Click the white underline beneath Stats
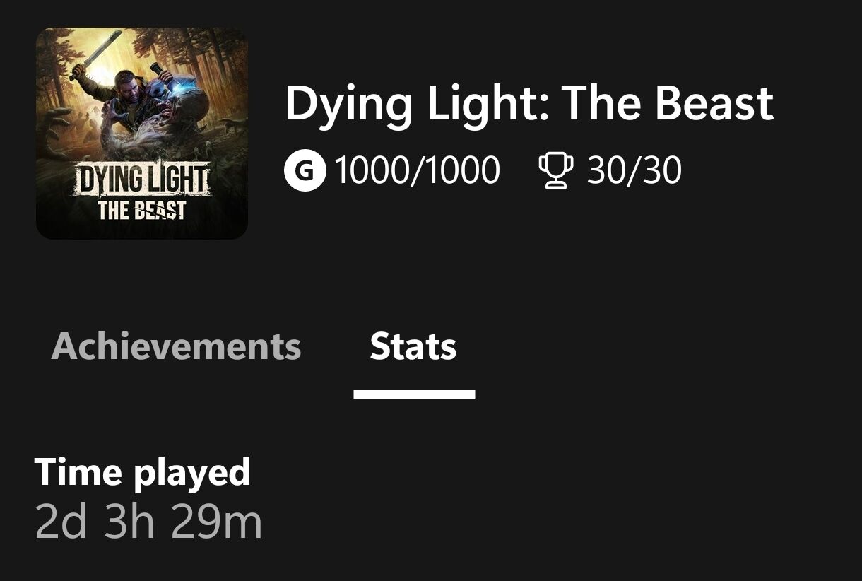The width and height of the screenshot is (862, 581). [x=414, y=394]
